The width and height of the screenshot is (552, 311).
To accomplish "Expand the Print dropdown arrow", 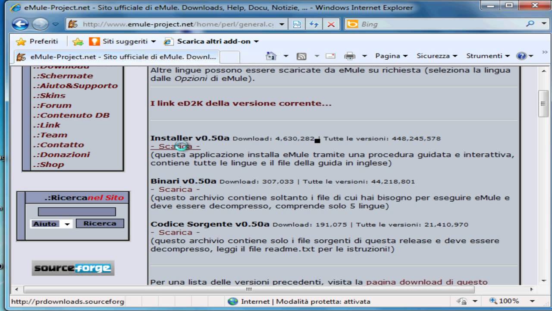I will [364, 56].
